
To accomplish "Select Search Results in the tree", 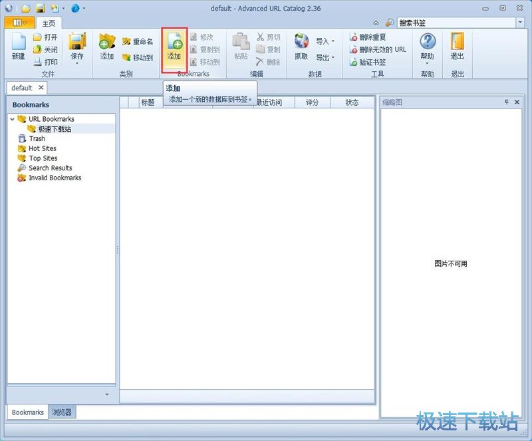I will [51, 168].
